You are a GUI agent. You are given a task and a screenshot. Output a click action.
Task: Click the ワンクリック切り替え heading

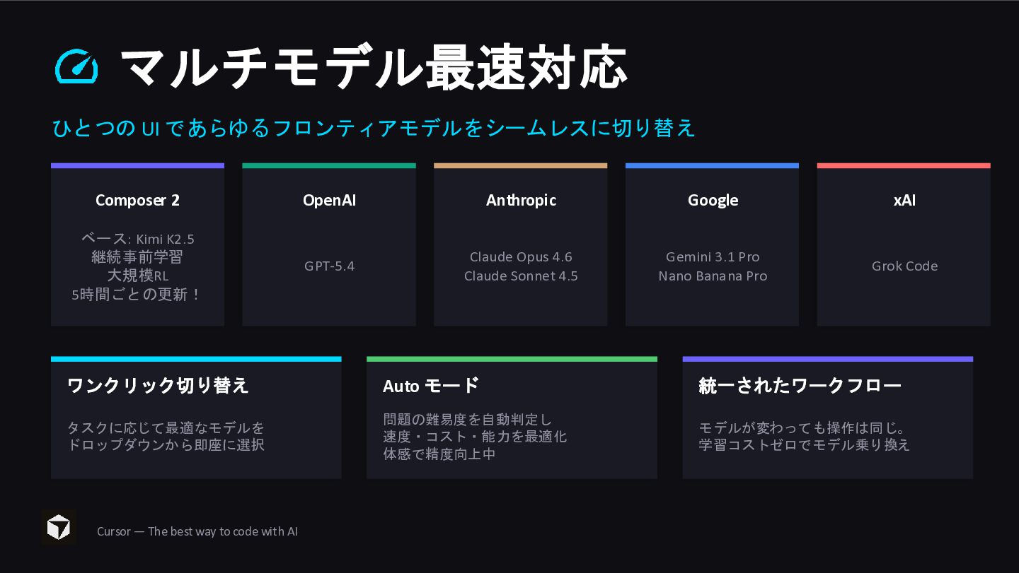point(158,385)
